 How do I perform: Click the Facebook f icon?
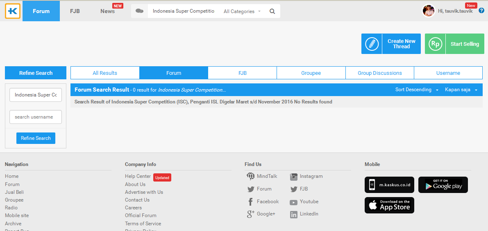click(x=250, y=202)
